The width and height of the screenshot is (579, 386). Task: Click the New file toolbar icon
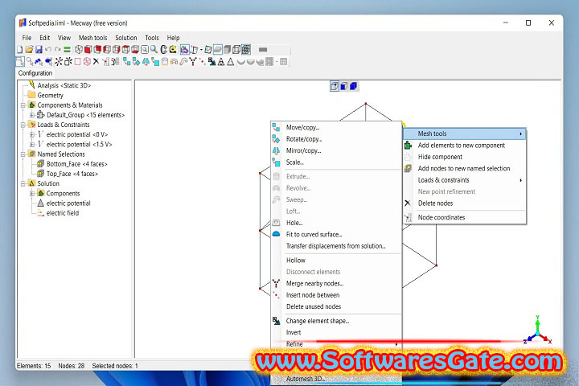click(20, 50)
